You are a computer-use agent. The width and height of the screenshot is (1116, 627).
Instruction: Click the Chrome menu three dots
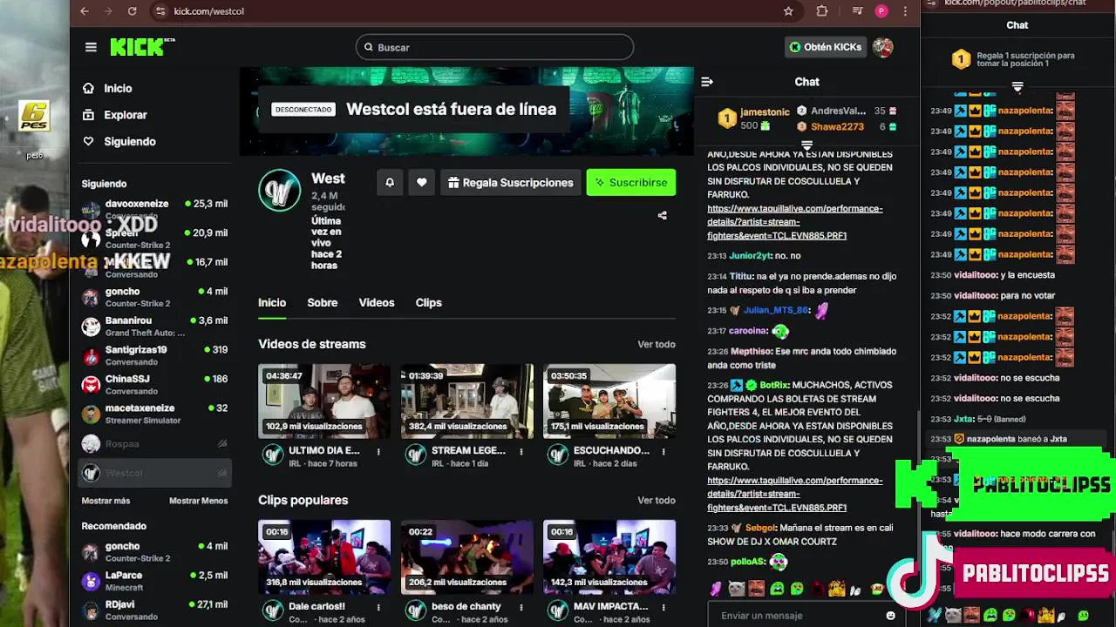(906, 11)
